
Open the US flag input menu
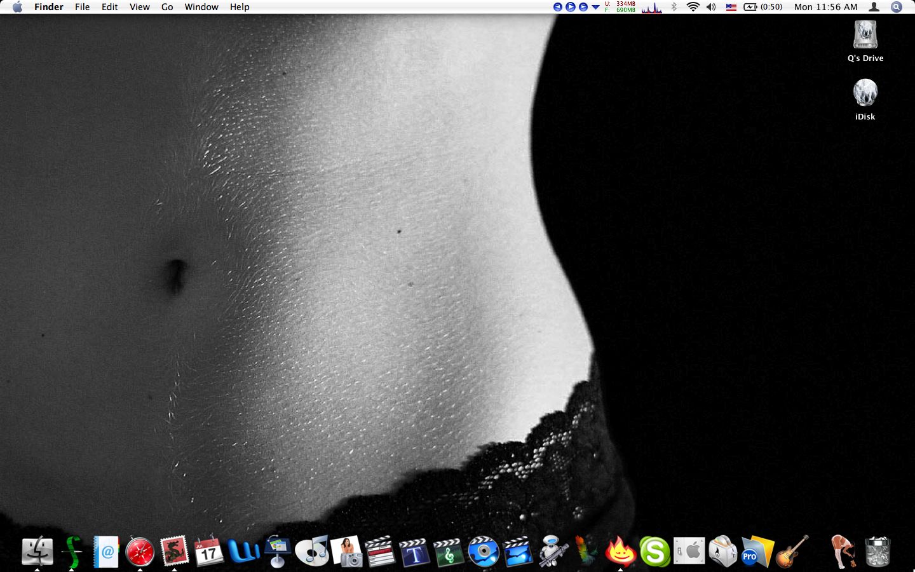tap(731, 7)
